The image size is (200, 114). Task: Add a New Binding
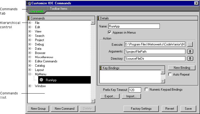[182, 68]
